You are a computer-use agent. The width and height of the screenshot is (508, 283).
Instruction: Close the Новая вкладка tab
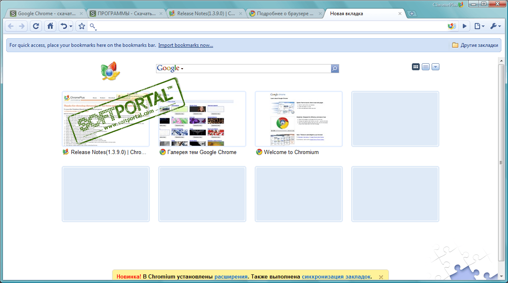point(400,14)
